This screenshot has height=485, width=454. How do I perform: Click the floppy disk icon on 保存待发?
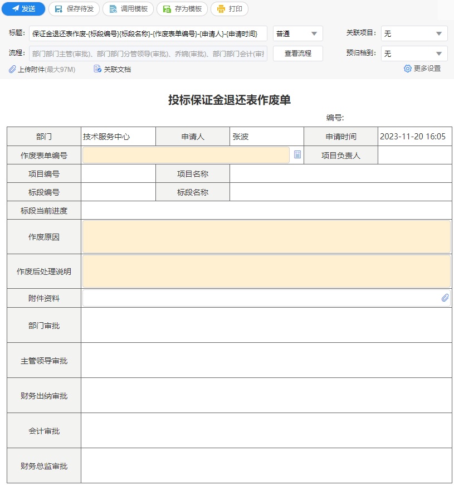point(58,9)
